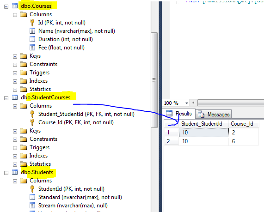The image size is (264, 212).
Task: Click the Name column icon in dbo.Courses
Action: click(x=32, y=31)
